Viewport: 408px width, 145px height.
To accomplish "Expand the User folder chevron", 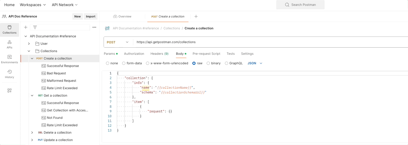I will click(x=29, y=44).
